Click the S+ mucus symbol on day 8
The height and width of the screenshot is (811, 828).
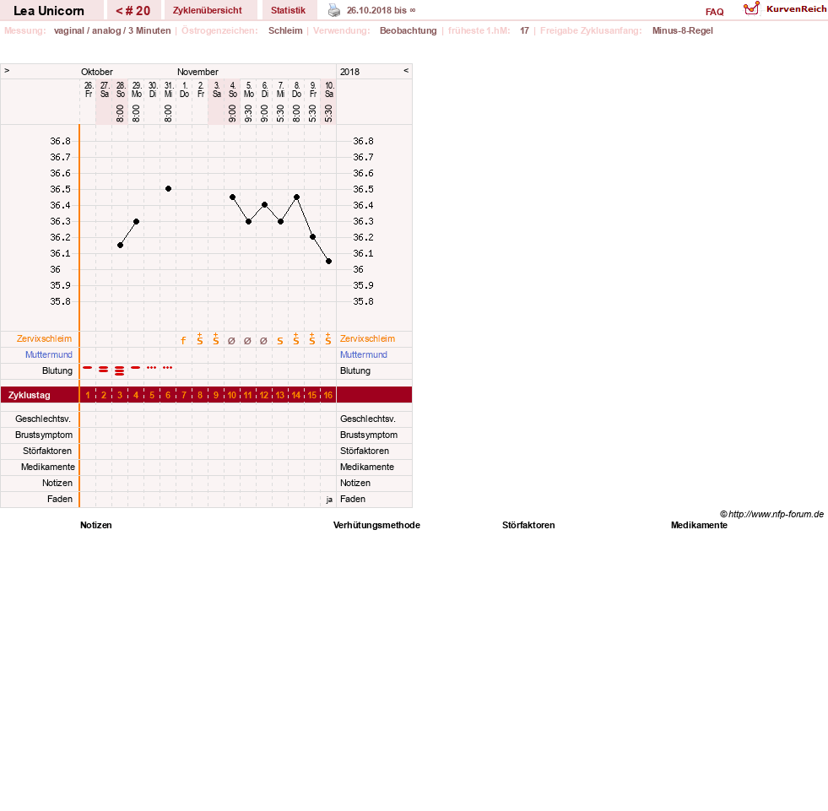click(199, 339)
